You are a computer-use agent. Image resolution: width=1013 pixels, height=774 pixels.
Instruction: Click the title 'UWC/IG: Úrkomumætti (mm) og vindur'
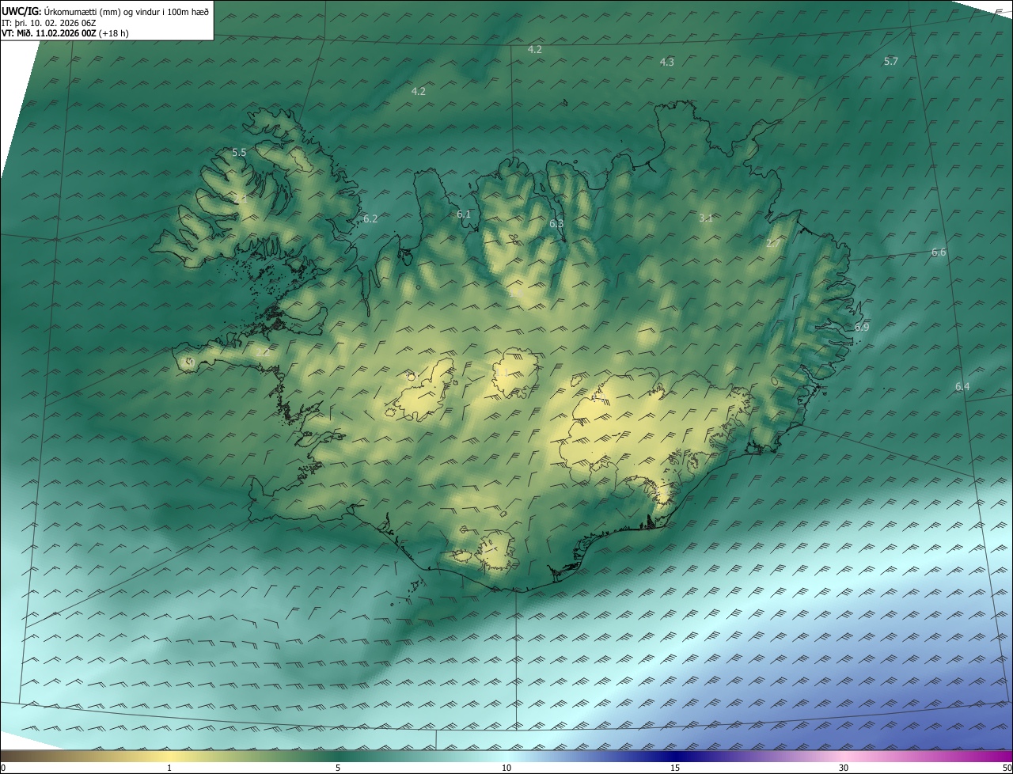pyautogui.click(x=105, y=11)
